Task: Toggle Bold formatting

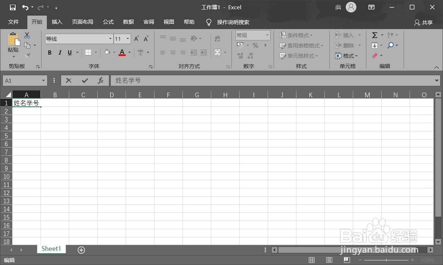Action: pyautogui.click(x=50, y=53)
